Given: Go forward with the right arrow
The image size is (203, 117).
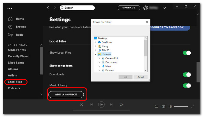Looking at the screenshot, I should (x=55, y=8).
